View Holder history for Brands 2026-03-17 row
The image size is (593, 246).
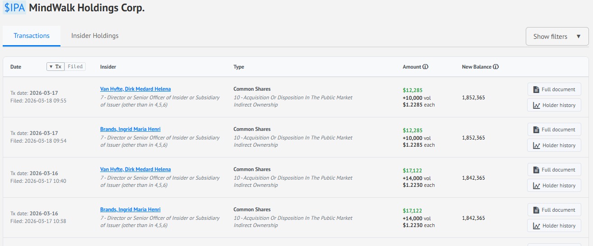tap(554, 145)
